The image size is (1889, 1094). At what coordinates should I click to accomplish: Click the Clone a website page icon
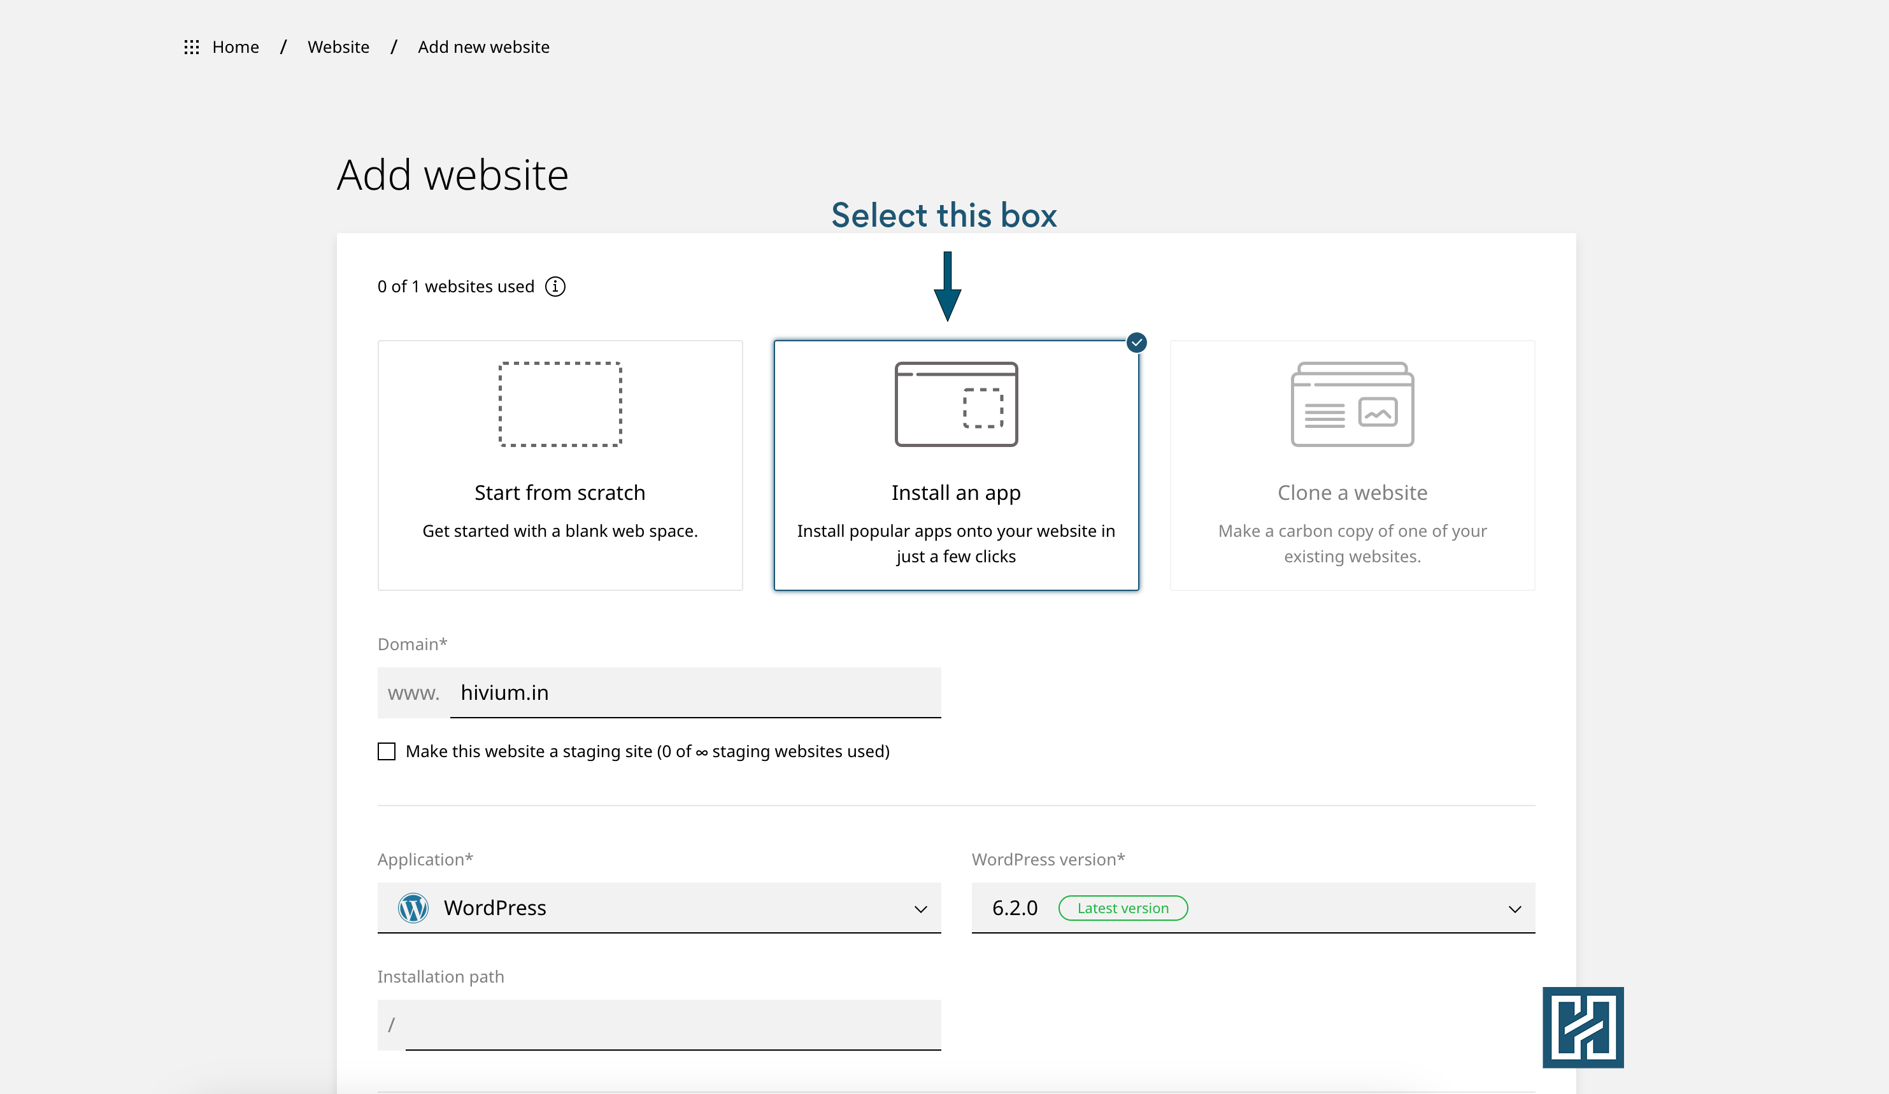coord(1351,404)
